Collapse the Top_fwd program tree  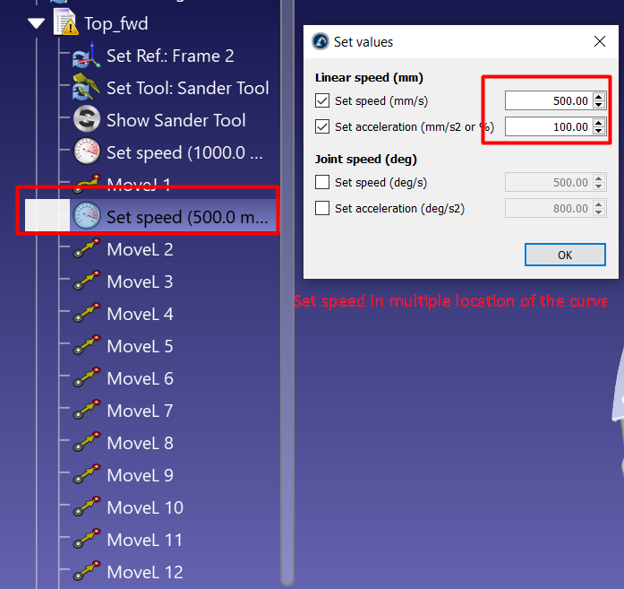pos(36,23)
